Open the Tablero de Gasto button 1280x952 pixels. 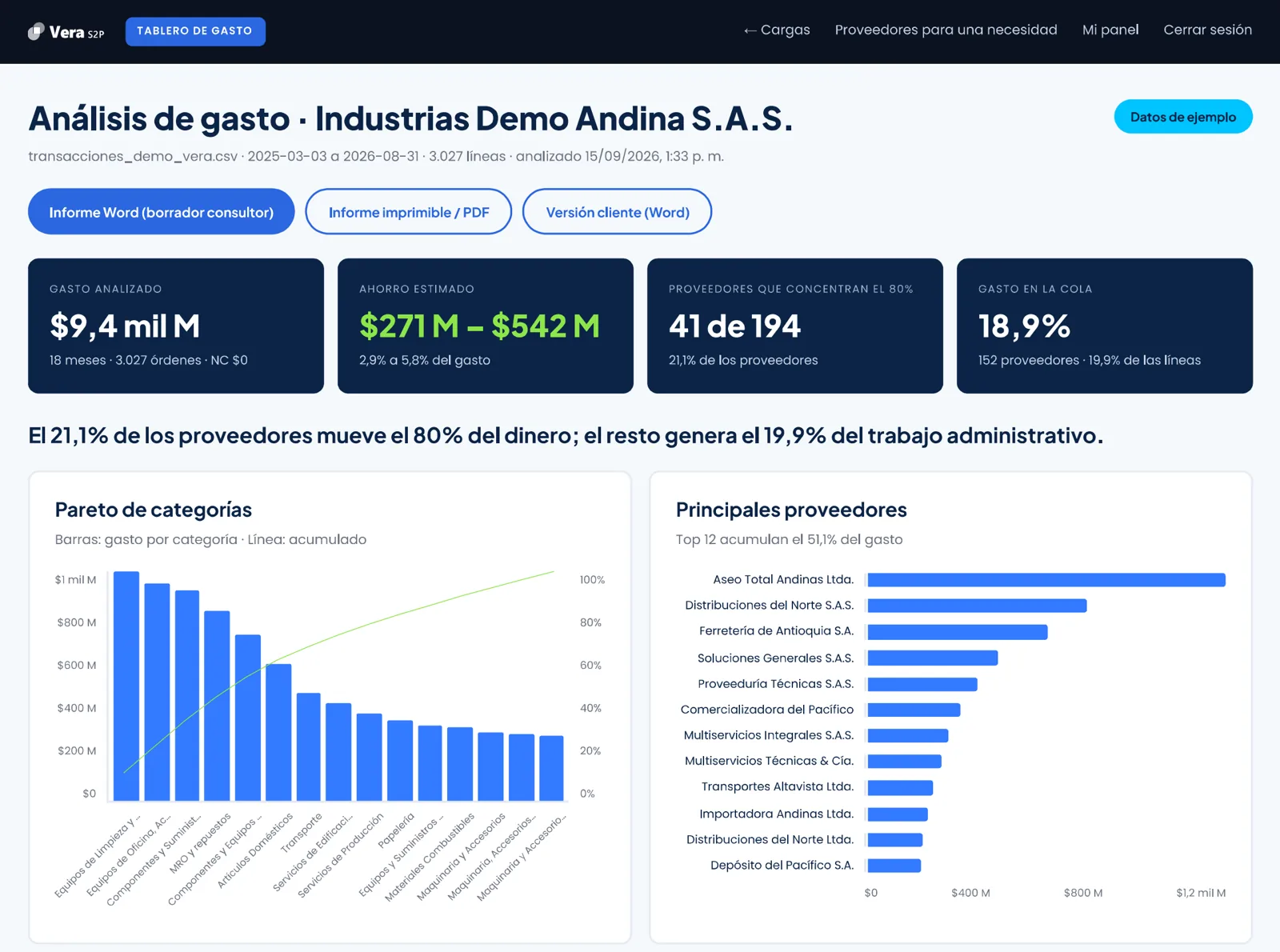195,31
